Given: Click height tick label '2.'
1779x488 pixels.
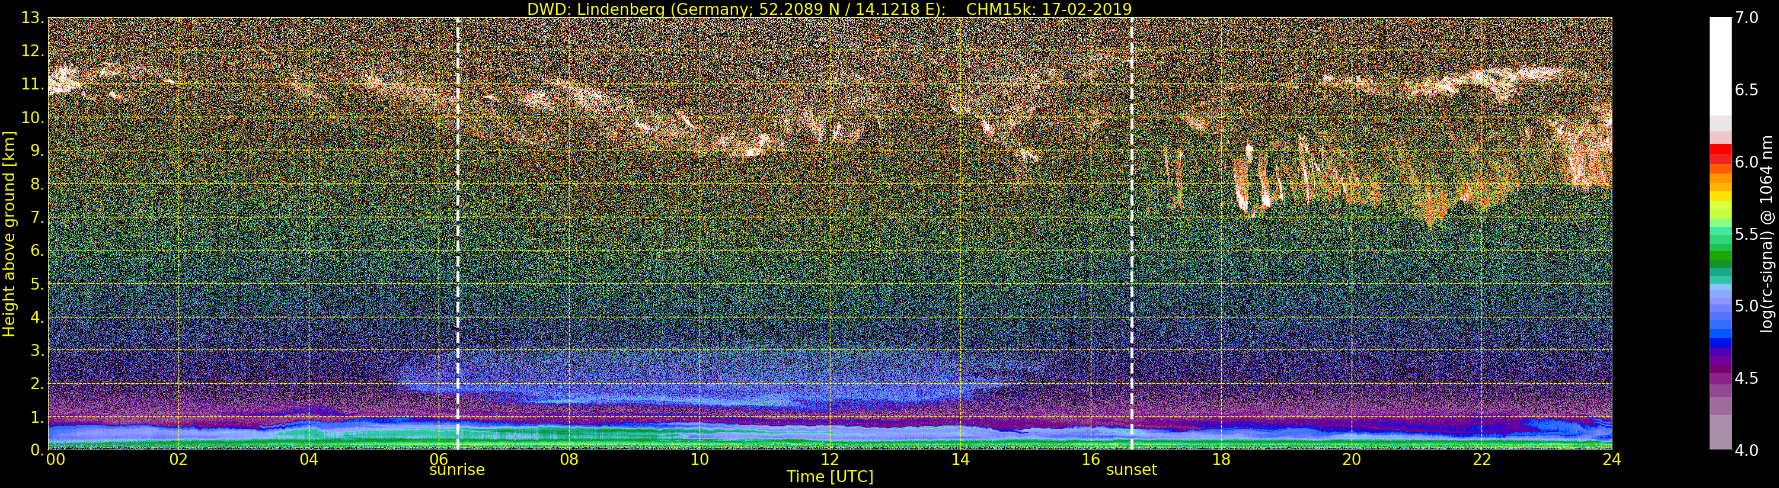Looking at the screenshot, I should [x=37, y=383].
